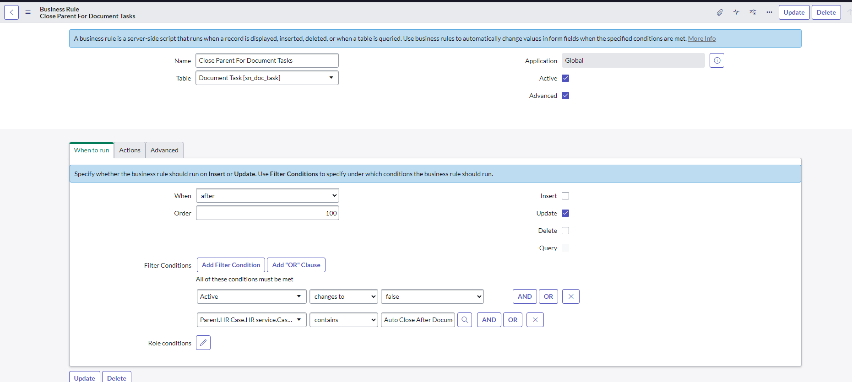
Task: Remove the Parent.HR Case condition row
Action: [535, 320]
